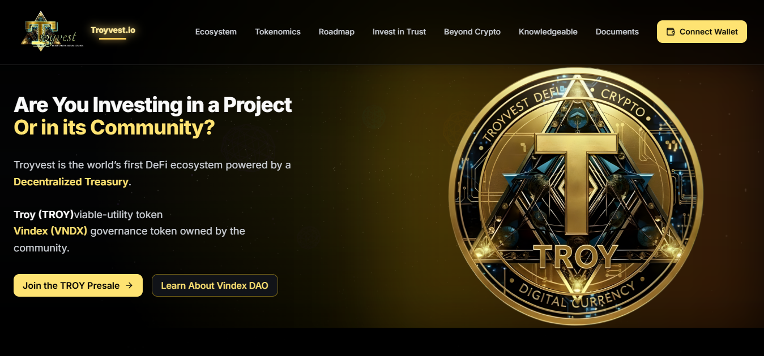
Task: Go to the Tokenomics section
Action: [x=278, y=32]
